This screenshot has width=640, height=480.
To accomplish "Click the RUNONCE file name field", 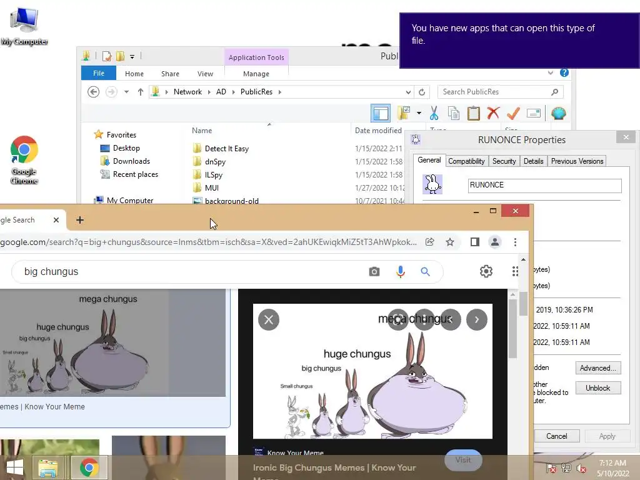I will [545, 185].
